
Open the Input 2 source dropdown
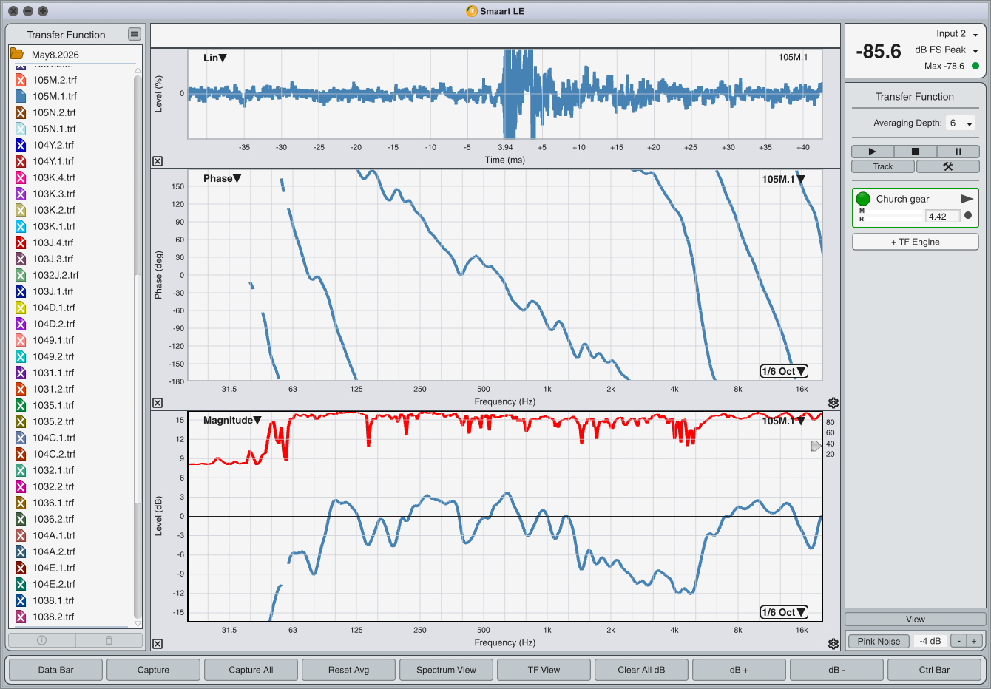click(957, 34)
